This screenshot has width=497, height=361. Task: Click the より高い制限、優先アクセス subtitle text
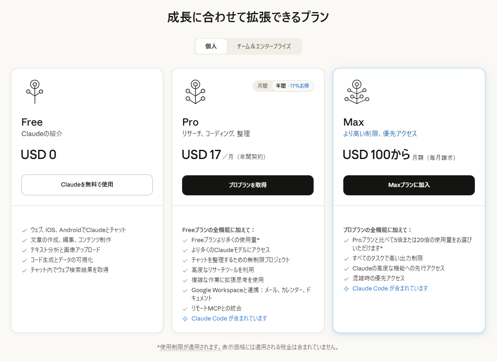pyautogui.click(x=380, y=134)
